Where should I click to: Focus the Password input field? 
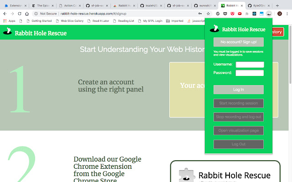coord(250,73)
